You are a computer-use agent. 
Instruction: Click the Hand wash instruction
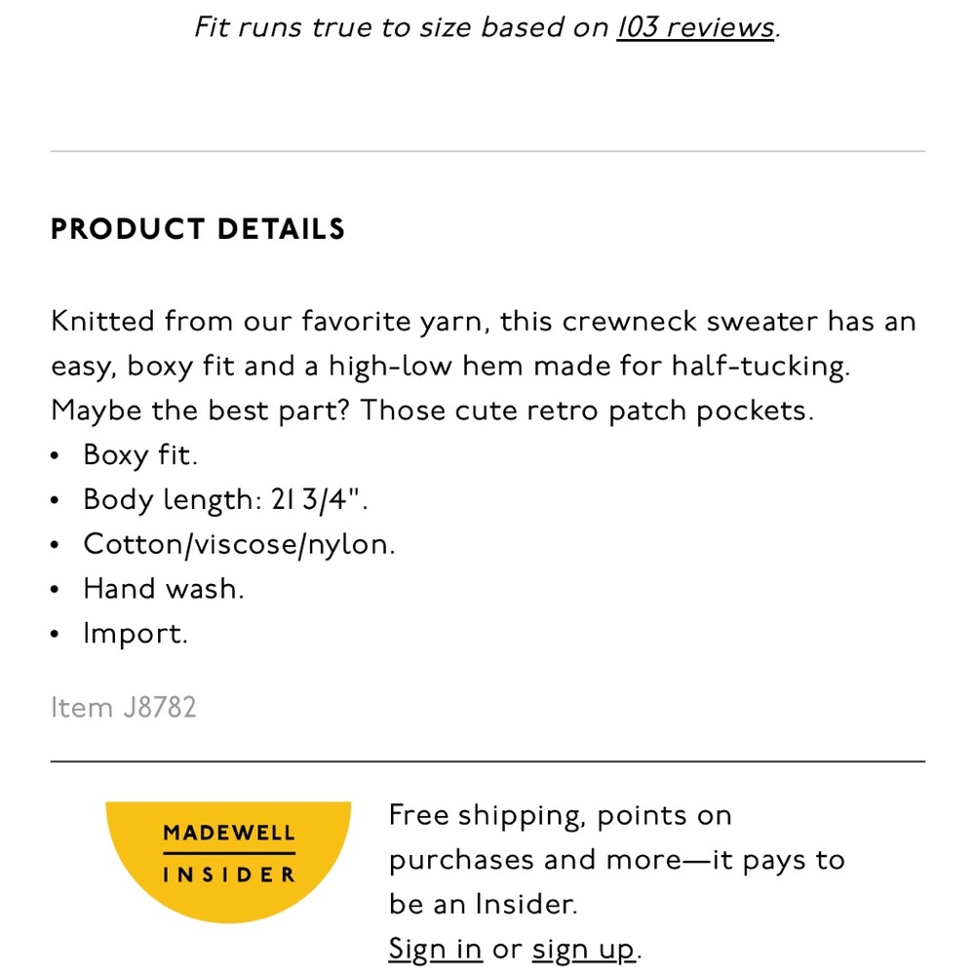[163, 588]
